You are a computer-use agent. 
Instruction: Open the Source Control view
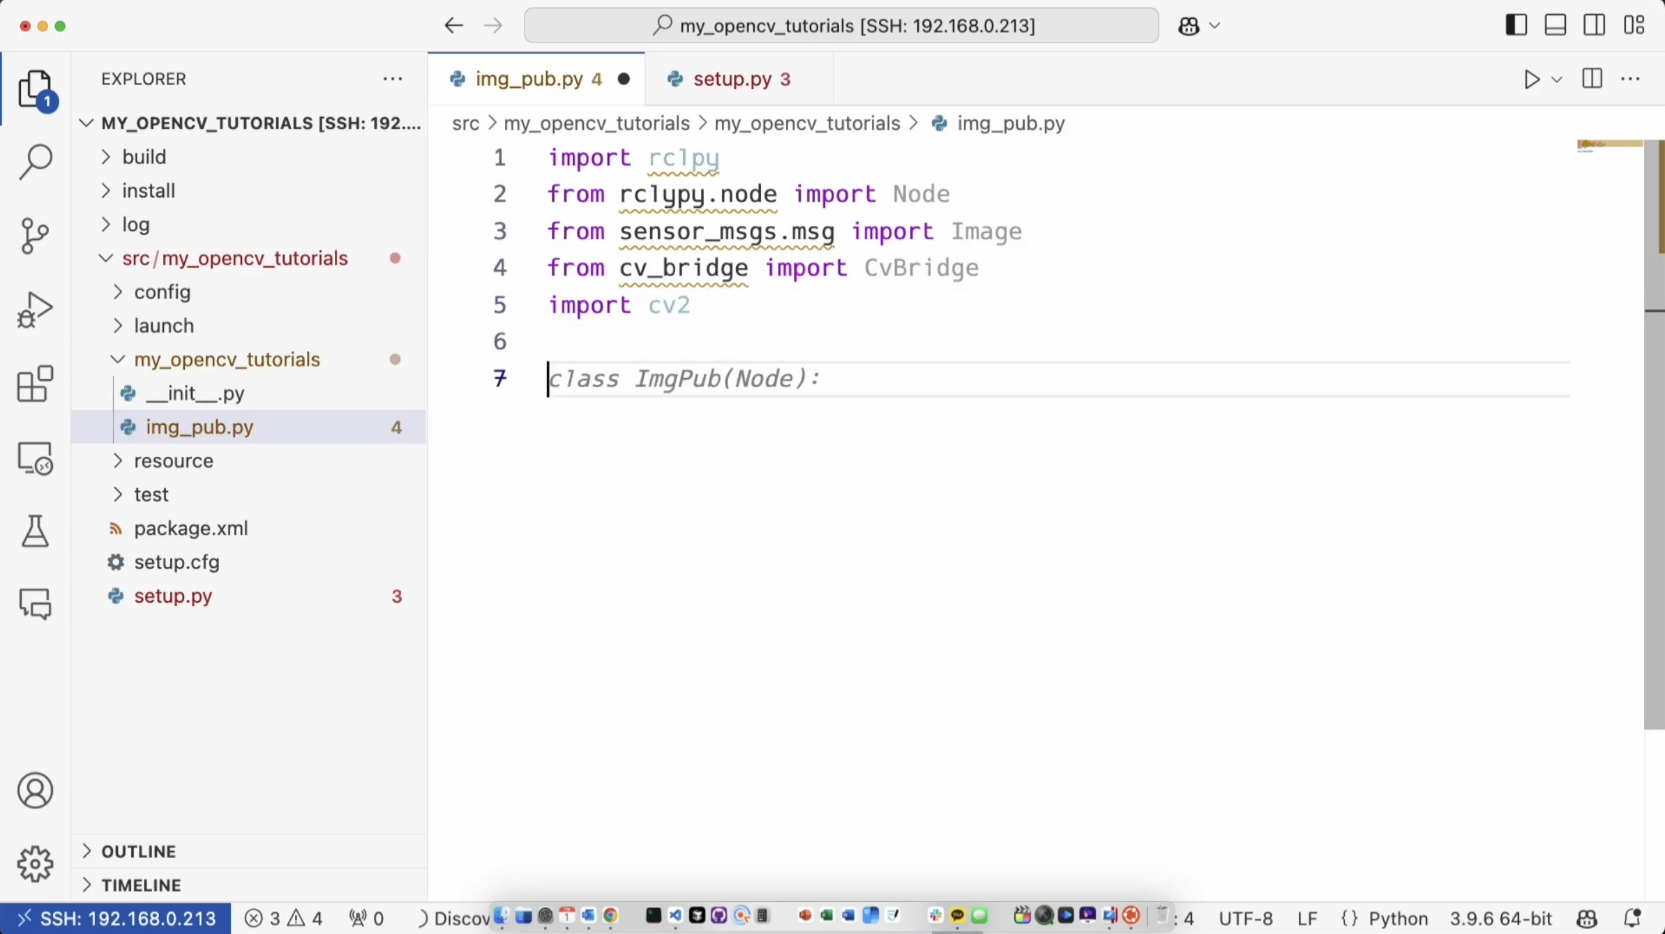[x=35, y=236]
